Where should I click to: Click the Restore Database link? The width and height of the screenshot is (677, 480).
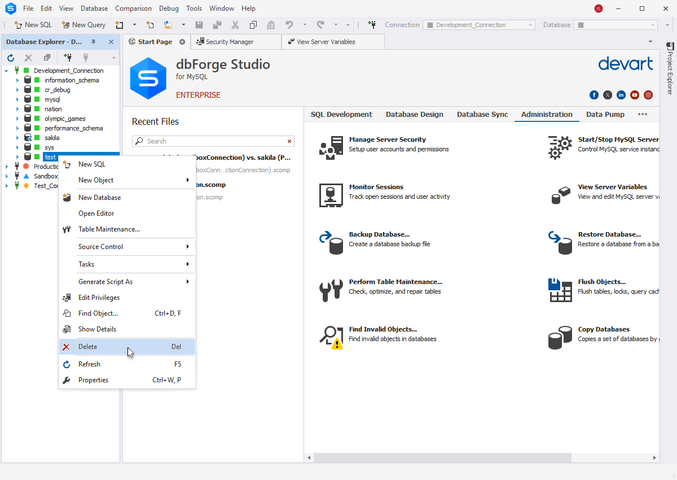pyautogui.click(x=609, y=234)
